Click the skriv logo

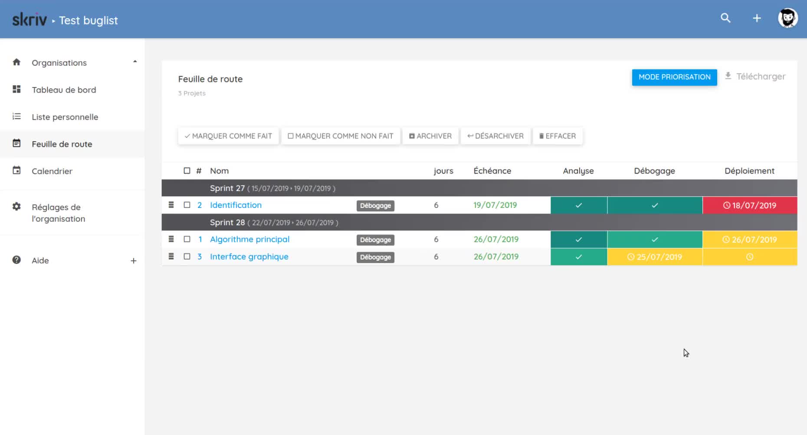tap(29, 20)
